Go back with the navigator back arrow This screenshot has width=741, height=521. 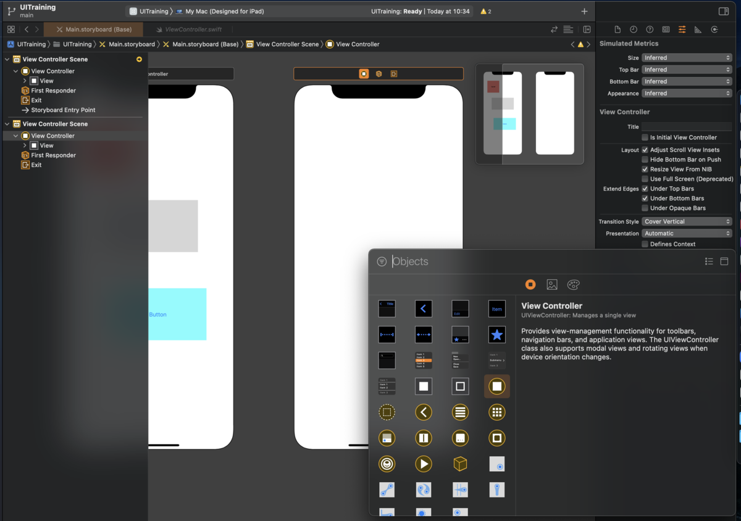pyautogui.click(x=26, y=29)
